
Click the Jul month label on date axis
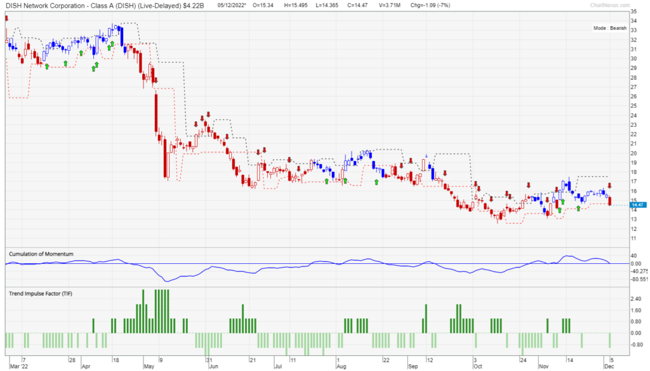click(278, 367)
